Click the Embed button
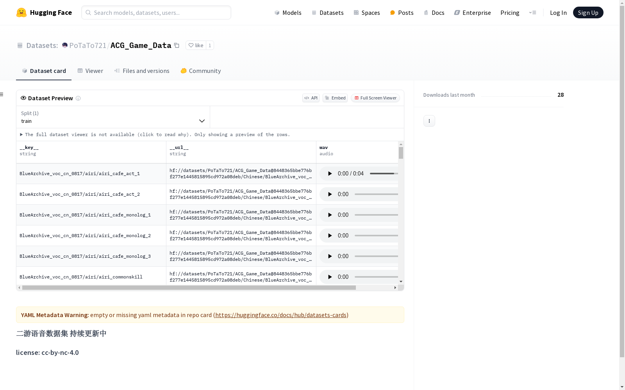Image resolution: width=625 pixels, height=390 pixels. pos(335,98)
